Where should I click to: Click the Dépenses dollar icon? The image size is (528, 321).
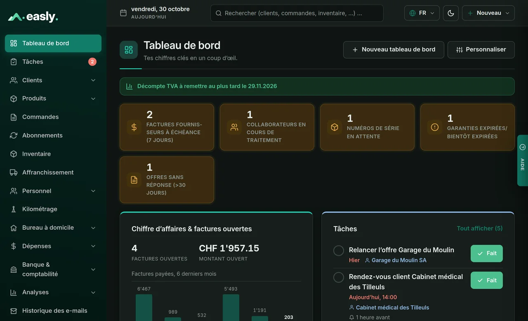[14, 246]
